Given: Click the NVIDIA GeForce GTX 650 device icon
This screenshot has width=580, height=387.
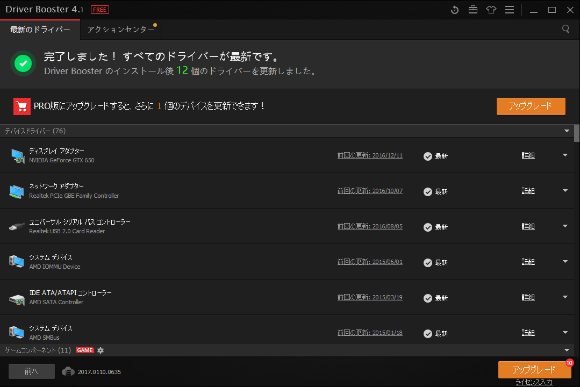Looking at the screenshot, I should click(x=17, y=156).
